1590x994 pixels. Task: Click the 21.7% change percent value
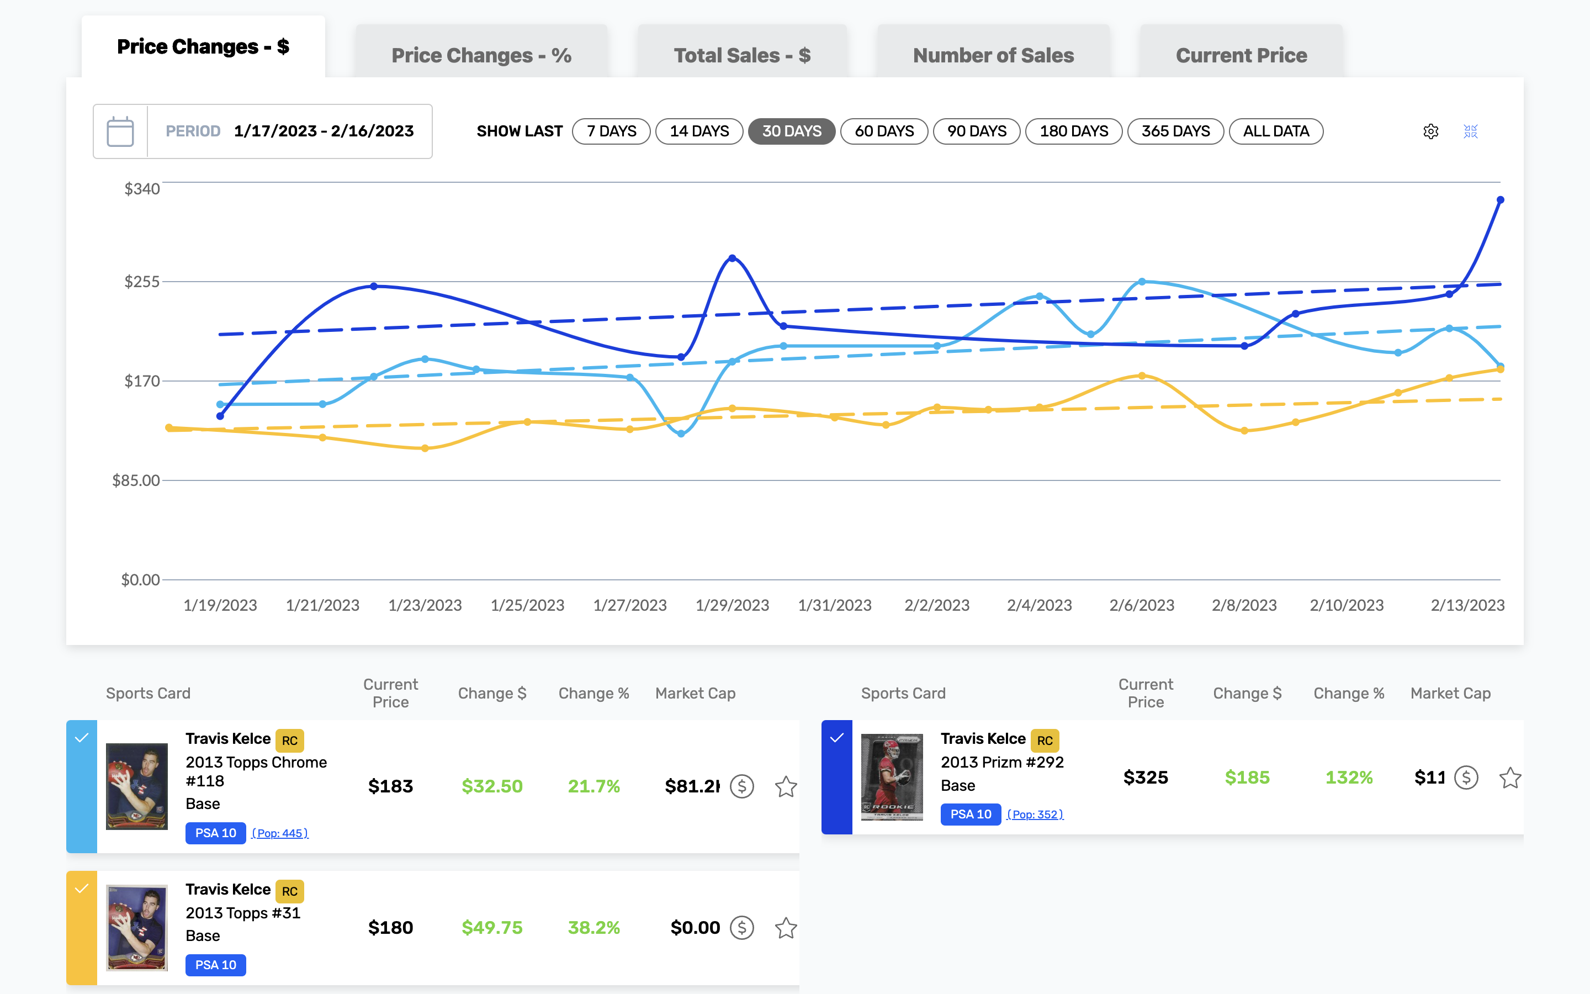(594, 786)
